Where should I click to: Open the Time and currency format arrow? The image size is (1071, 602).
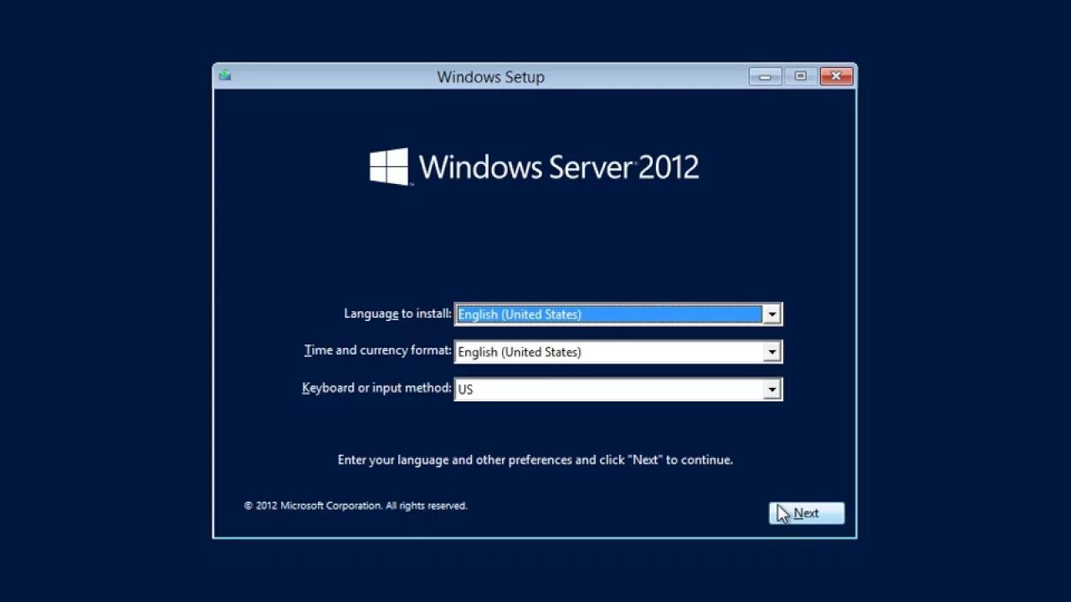coord(772,352)
